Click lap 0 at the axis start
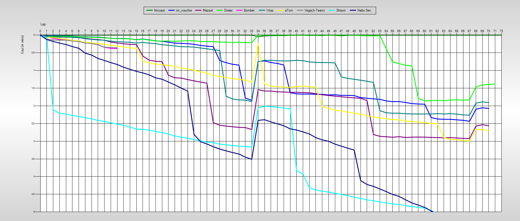 click(x=40, y=31)
